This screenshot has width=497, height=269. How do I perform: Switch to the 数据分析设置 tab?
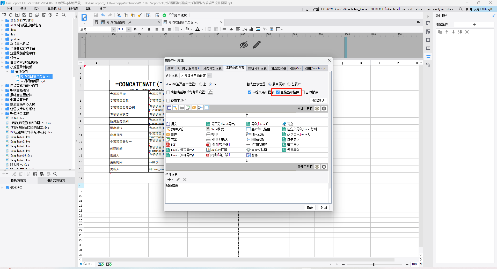click(x=257, y=68)
